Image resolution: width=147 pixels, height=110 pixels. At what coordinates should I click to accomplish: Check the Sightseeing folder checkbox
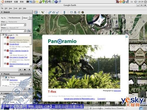pyautogui.click(x=5, y=80)
